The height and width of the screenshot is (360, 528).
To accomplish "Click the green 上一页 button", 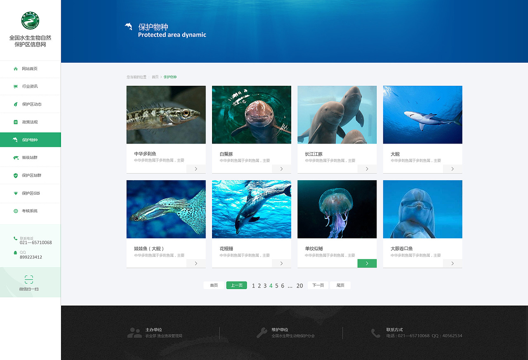I will [x=237, y=285].
